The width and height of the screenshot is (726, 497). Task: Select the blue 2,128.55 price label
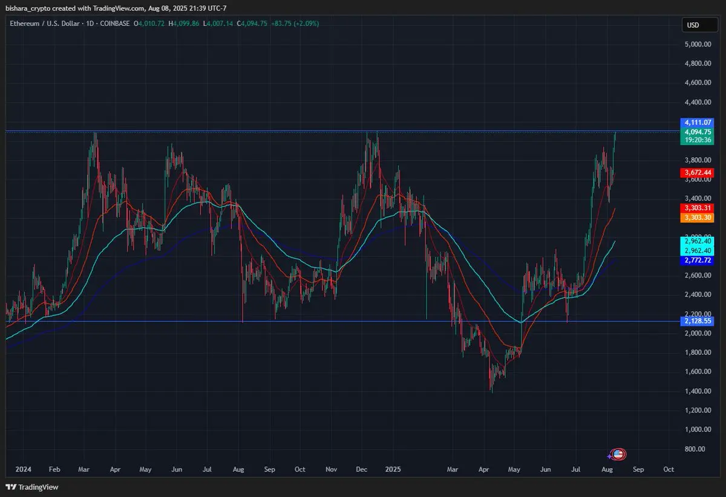pyautogui.click(x=698, y=321)
